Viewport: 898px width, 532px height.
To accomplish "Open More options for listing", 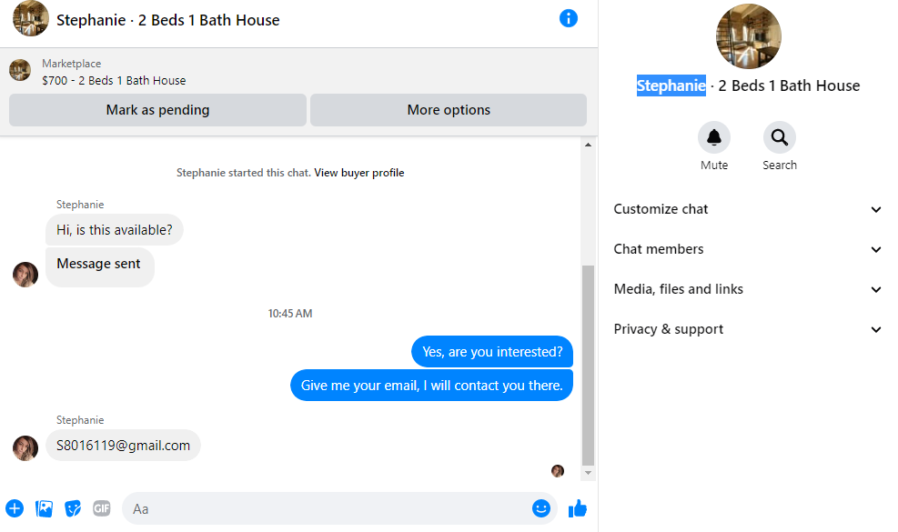I will pyautogui.click(x=449, y=110).
